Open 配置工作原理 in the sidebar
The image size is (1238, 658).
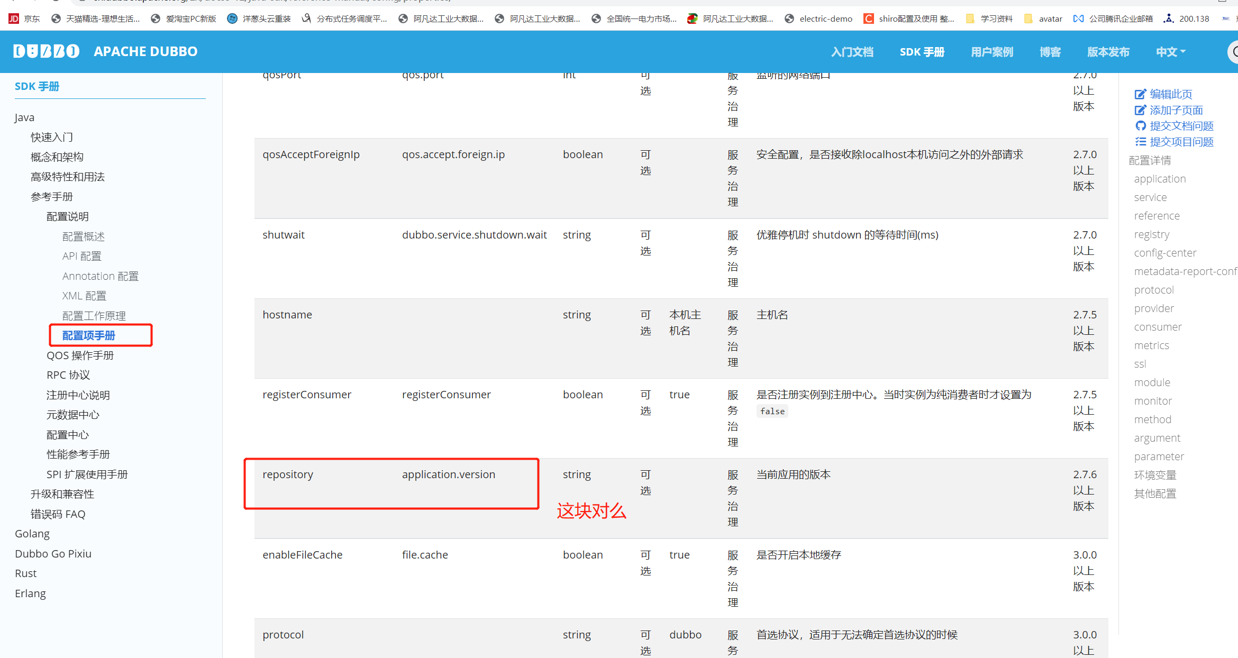[x=94, y=316]
